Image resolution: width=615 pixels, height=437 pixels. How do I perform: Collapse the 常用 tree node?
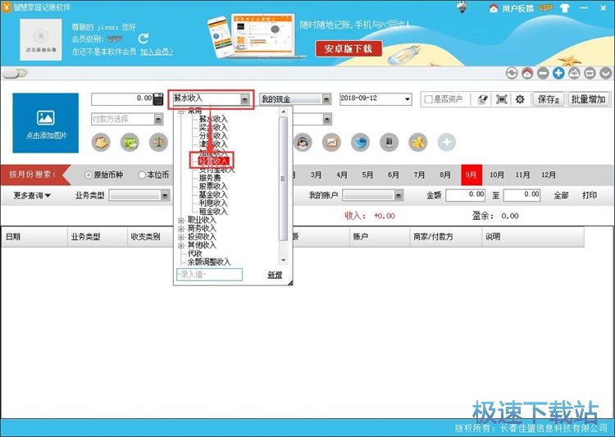(x=181, y=112)
